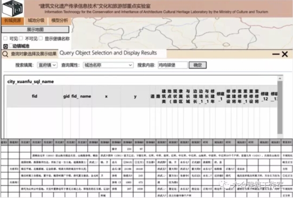Viewport: 293px width, 198px height.
Task: Open the 搜索镇属 宣府镇 dropdown
Action: (47, 65)
